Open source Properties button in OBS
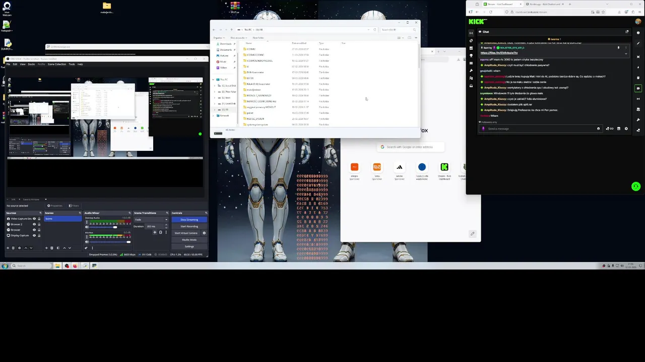645x362 pixels. (x=55, y=206)
